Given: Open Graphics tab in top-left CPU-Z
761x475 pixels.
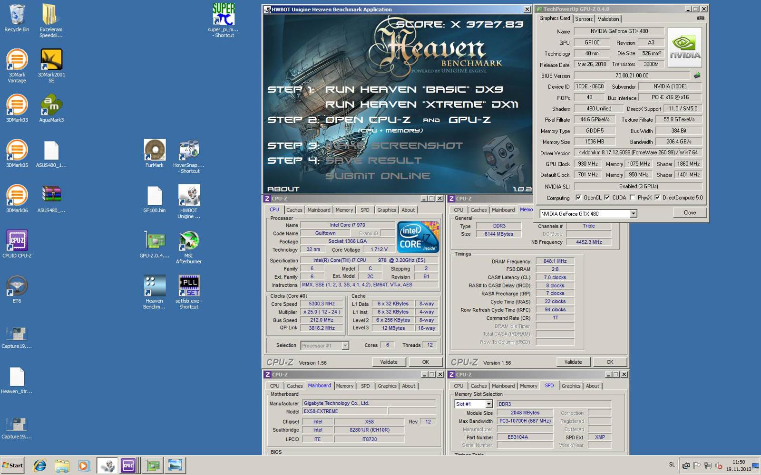Looking at the screenshot, I should click(x=387, y=210).
